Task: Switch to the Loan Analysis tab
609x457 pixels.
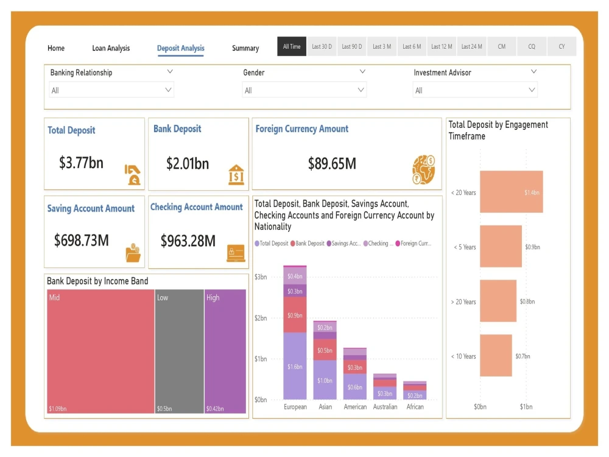Action: point(111,48)
